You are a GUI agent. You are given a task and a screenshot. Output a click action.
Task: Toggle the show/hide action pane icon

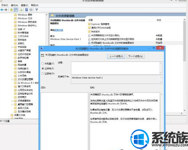(x=31, y=10)
